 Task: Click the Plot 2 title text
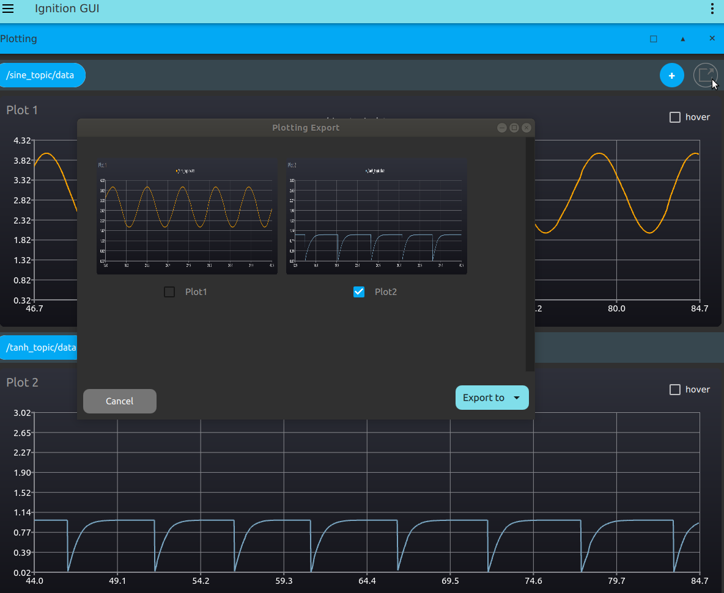pos(22,382)
